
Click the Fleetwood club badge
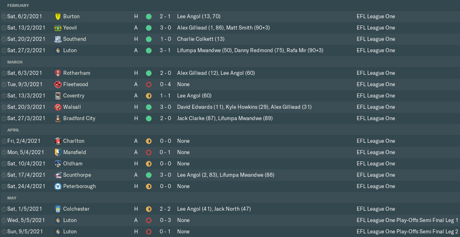coord(58,85)
